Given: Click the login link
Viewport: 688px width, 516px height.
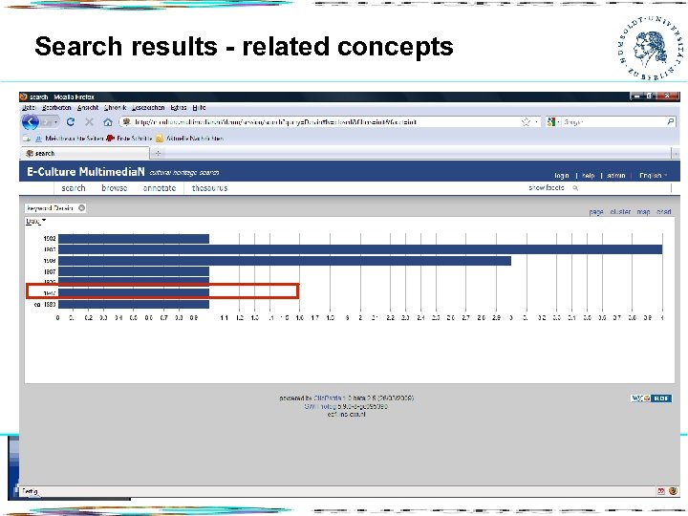Looking at the screenshot, I should [x=562, y=176].
